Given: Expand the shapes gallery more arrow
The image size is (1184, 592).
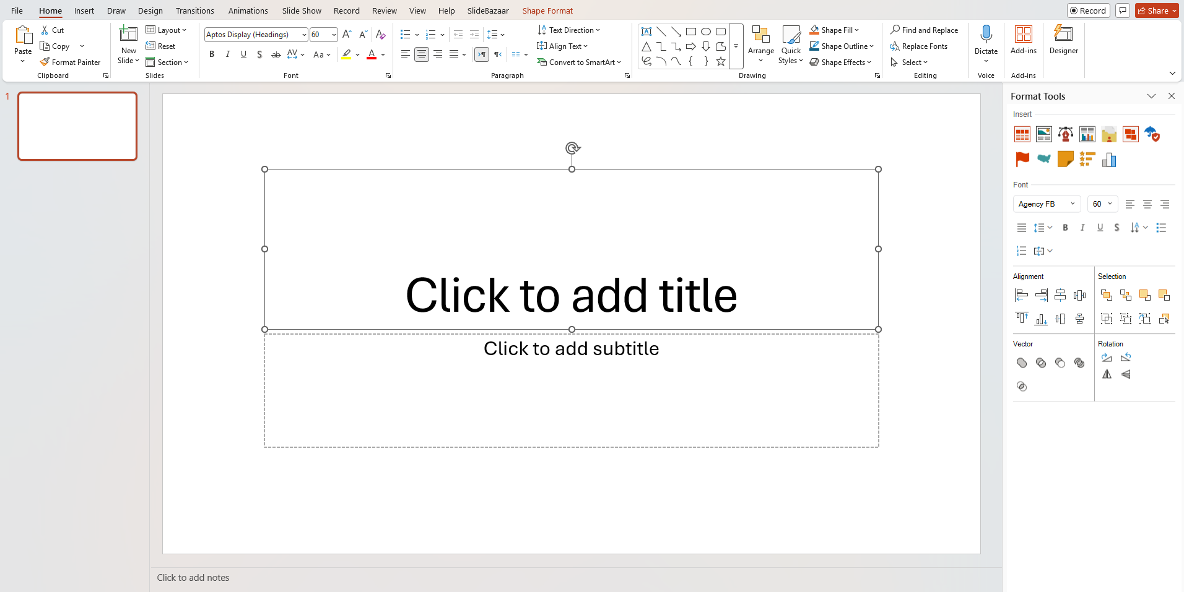Looking at the screenshot, I should click(x=736, y=46).
